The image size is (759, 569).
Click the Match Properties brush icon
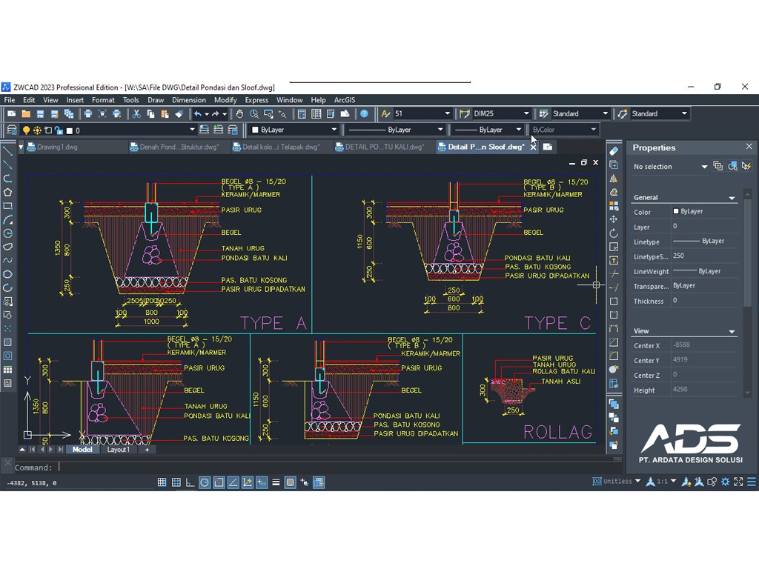click(x=179, y=114)
